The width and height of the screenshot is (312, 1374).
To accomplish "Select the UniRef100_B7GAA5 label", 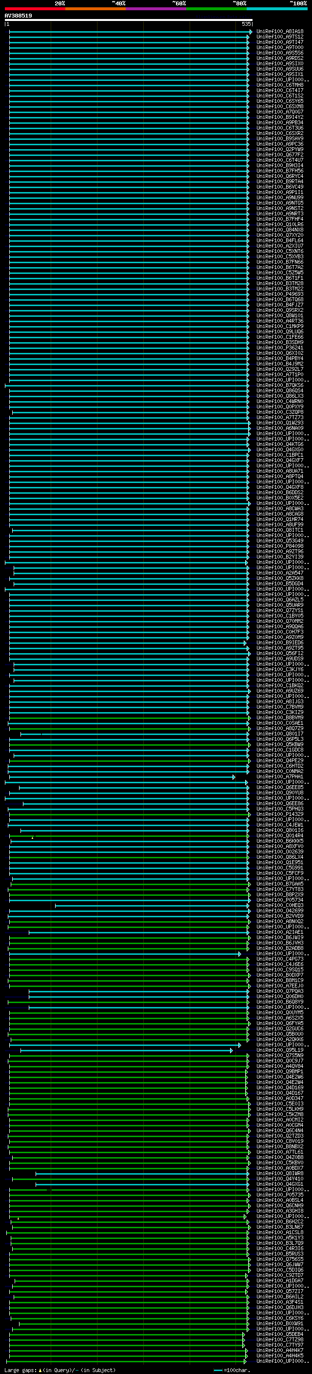I will pos(280,884).
